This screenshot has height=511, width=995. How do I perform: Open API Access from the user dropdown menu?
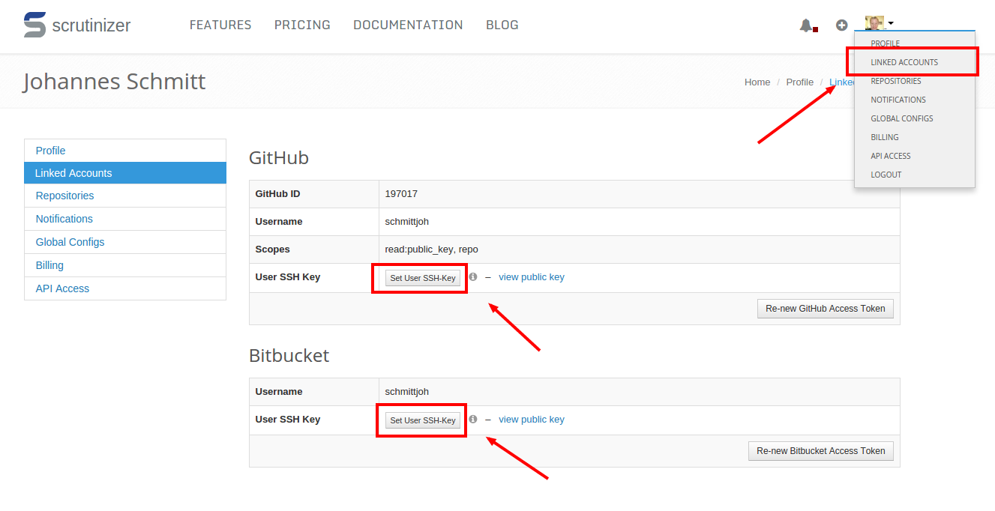(915, 156)
